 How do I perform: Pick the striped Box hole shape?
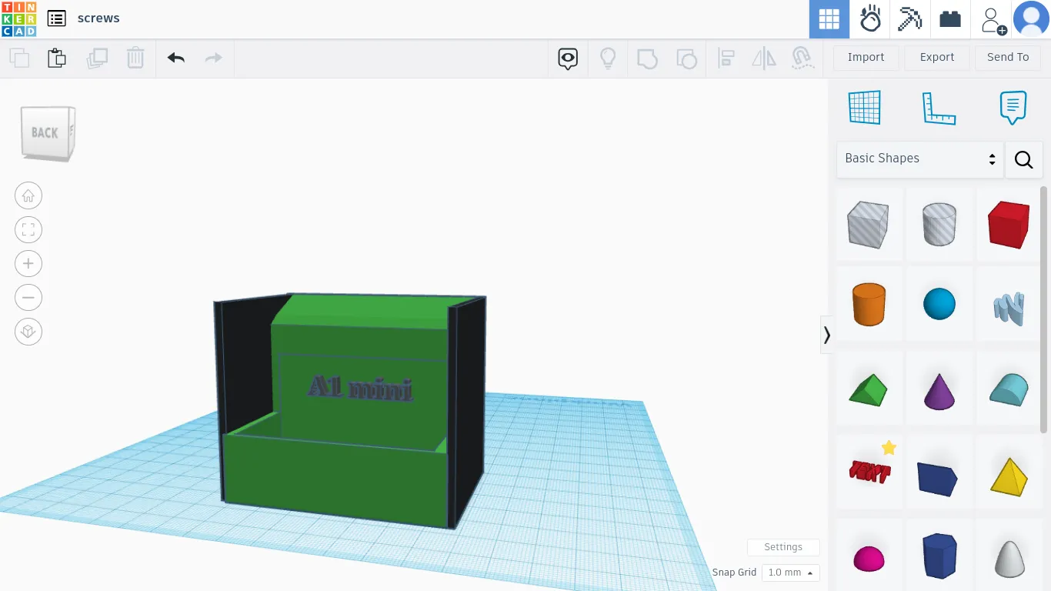click(x=869, y=225)
